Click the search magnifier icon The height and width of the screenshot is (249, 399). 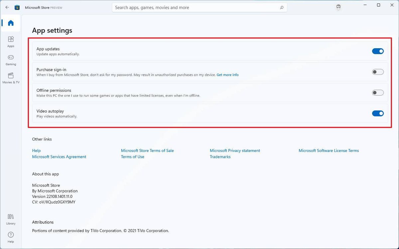282,7
